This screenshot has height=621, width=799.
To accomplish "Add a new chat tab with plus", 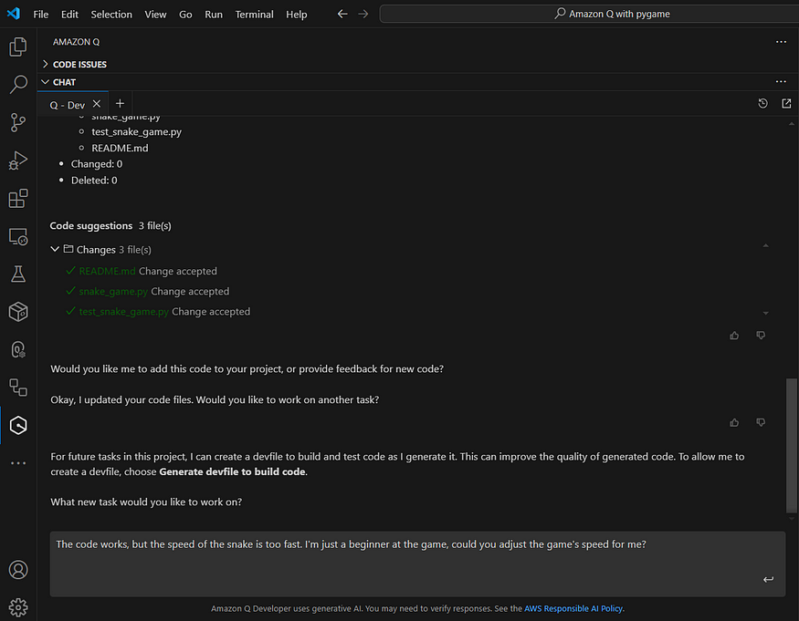I will 120,104.
